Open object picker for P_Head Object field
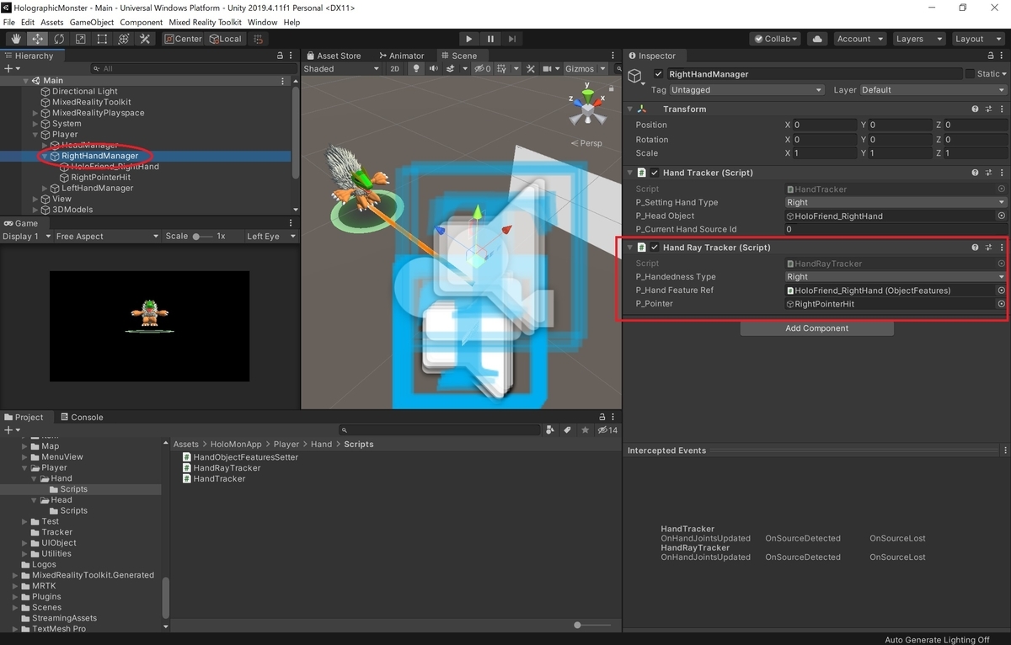 pyautogui.click(x=1001, y=216)
